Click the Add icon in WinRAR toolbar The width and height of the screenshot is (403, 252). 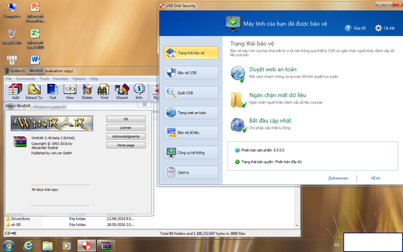tap(15, 91)
